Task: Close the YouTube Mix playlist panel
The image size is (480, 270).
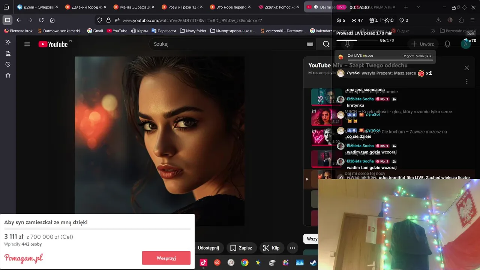Action: click(x=466, y=68)
